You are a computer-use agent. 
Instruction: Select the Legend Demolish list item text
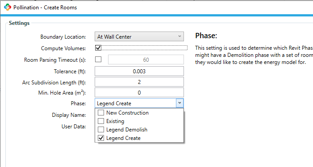point(127,130)
